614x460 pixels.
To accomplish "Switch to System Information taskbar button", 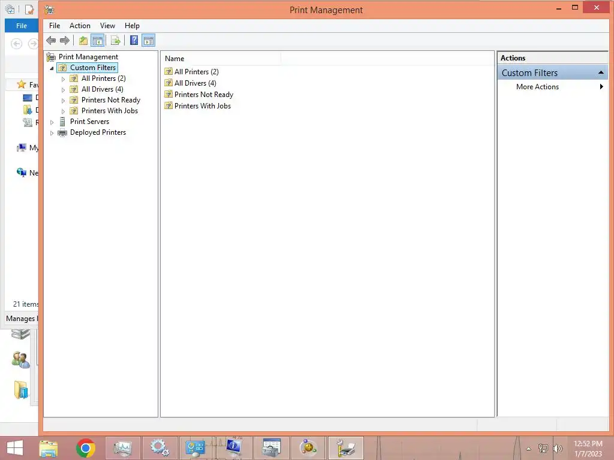I will coord(234,448).
